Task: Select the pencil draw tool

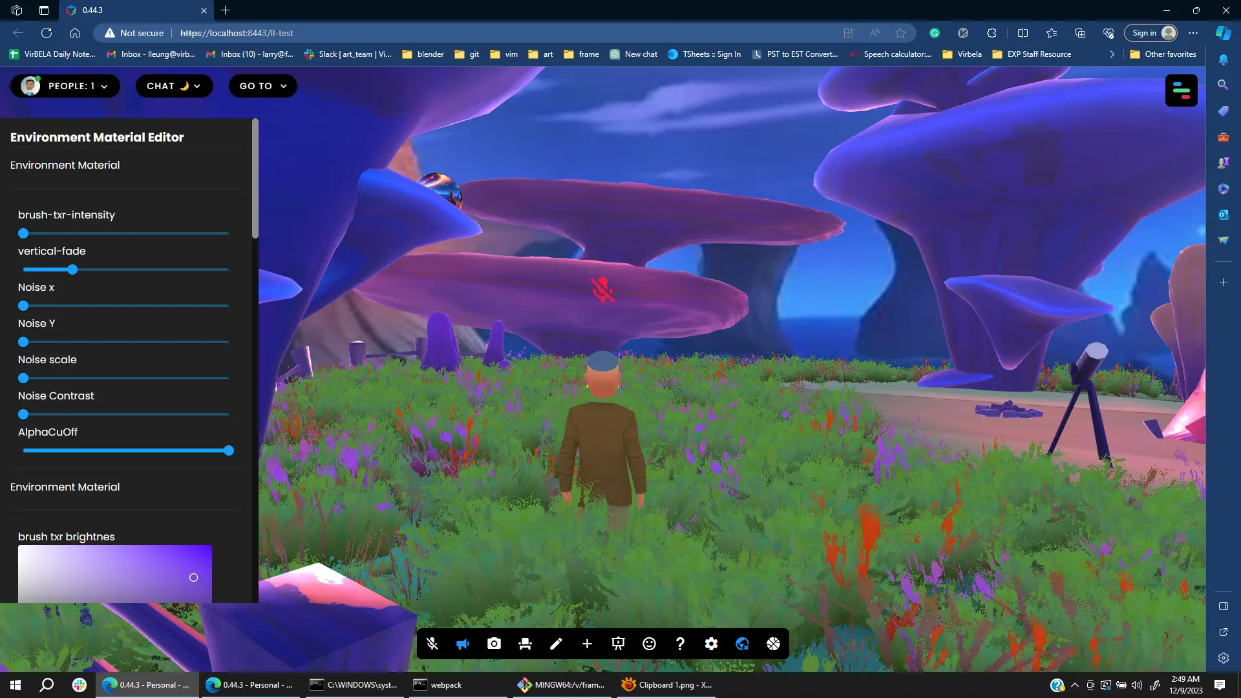Action: point(556,644)
